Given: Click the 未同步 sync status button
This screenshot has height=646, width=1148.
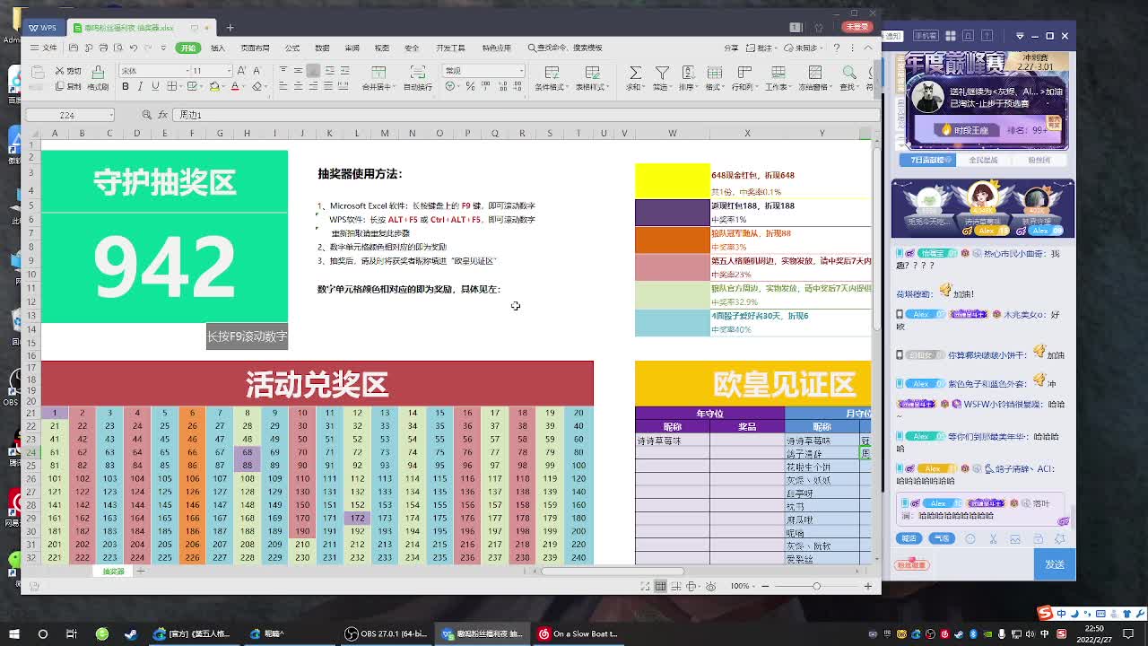Looking at the screenshot, I should (x=803, y=48).
